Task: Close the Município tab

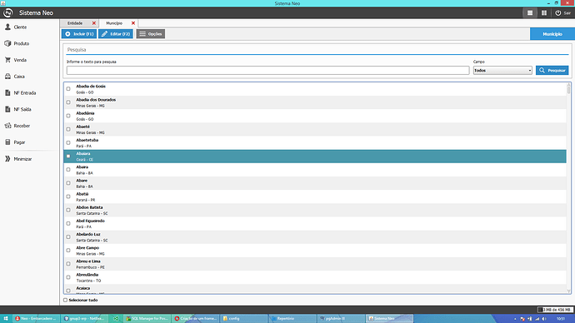Action: (x=133, y=23)
